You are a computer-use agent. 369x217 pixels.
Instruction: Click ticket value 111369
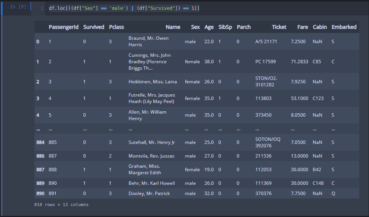tap(263, 183)
